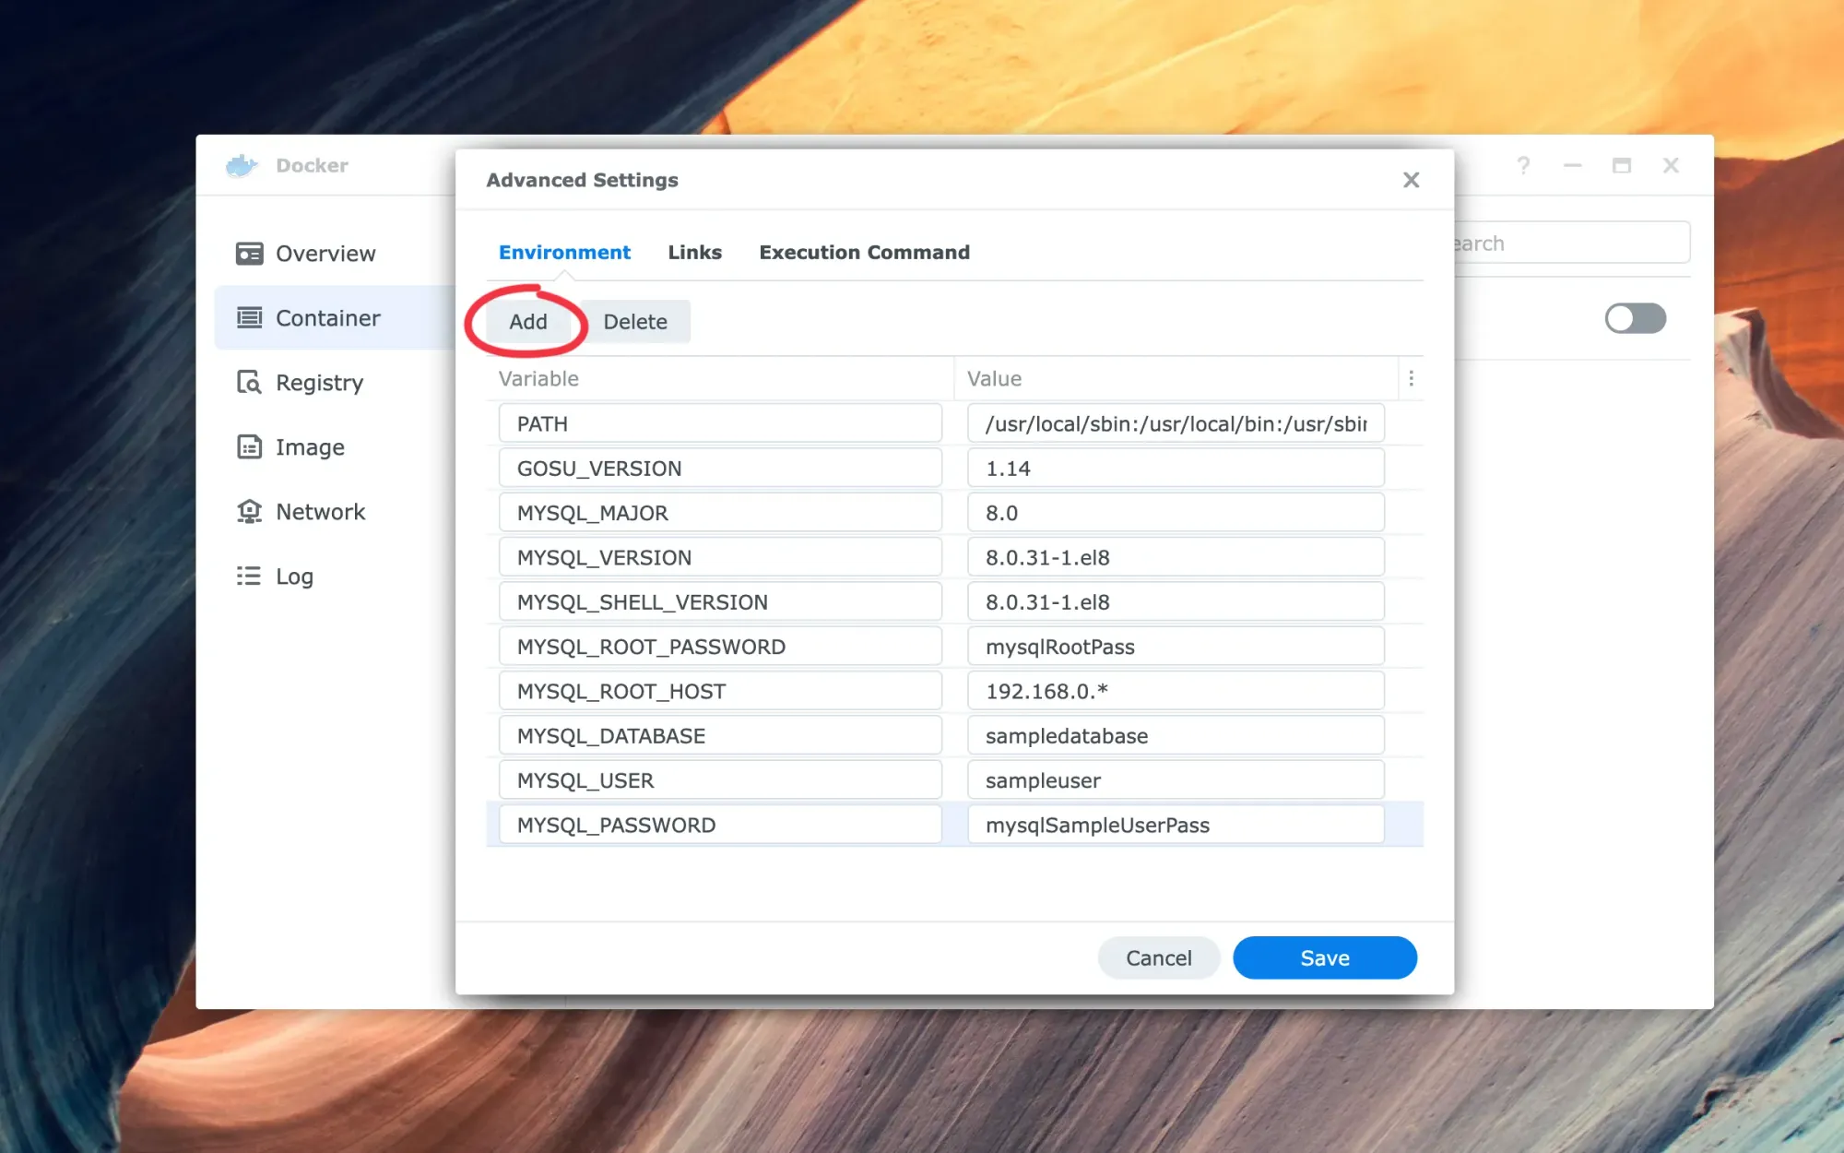Click the Add environment variable button

528,320
